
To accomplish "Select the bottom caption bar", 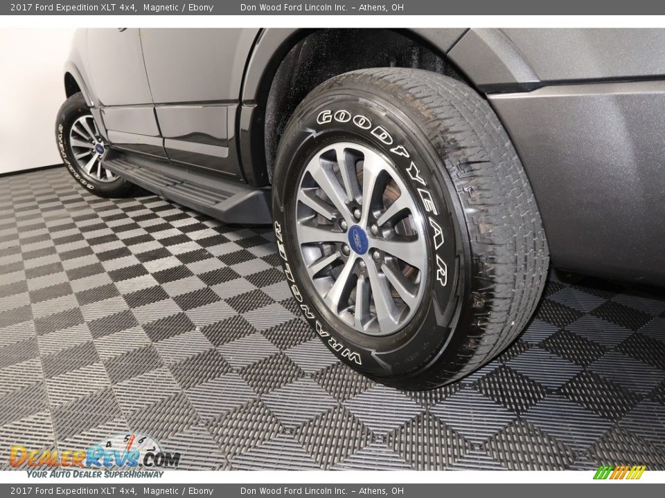I will [332, 490].
